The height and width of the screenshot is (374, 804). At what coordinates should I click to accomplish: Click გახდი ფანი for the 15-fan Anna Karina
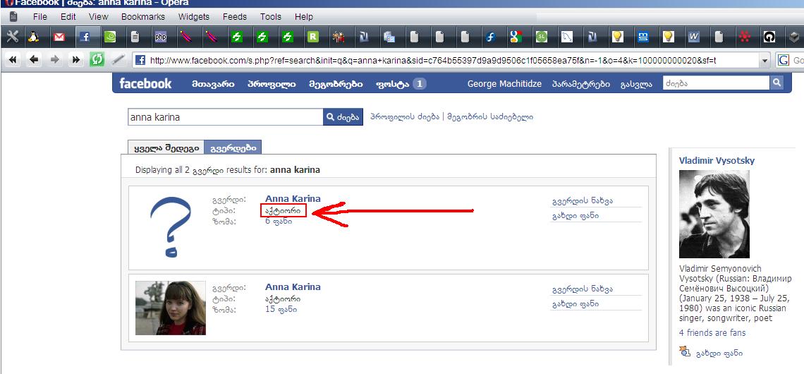click(575, 303)
